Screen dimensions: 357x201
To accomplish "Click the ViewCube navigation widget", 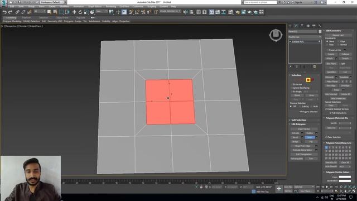I will pos(276,35).
